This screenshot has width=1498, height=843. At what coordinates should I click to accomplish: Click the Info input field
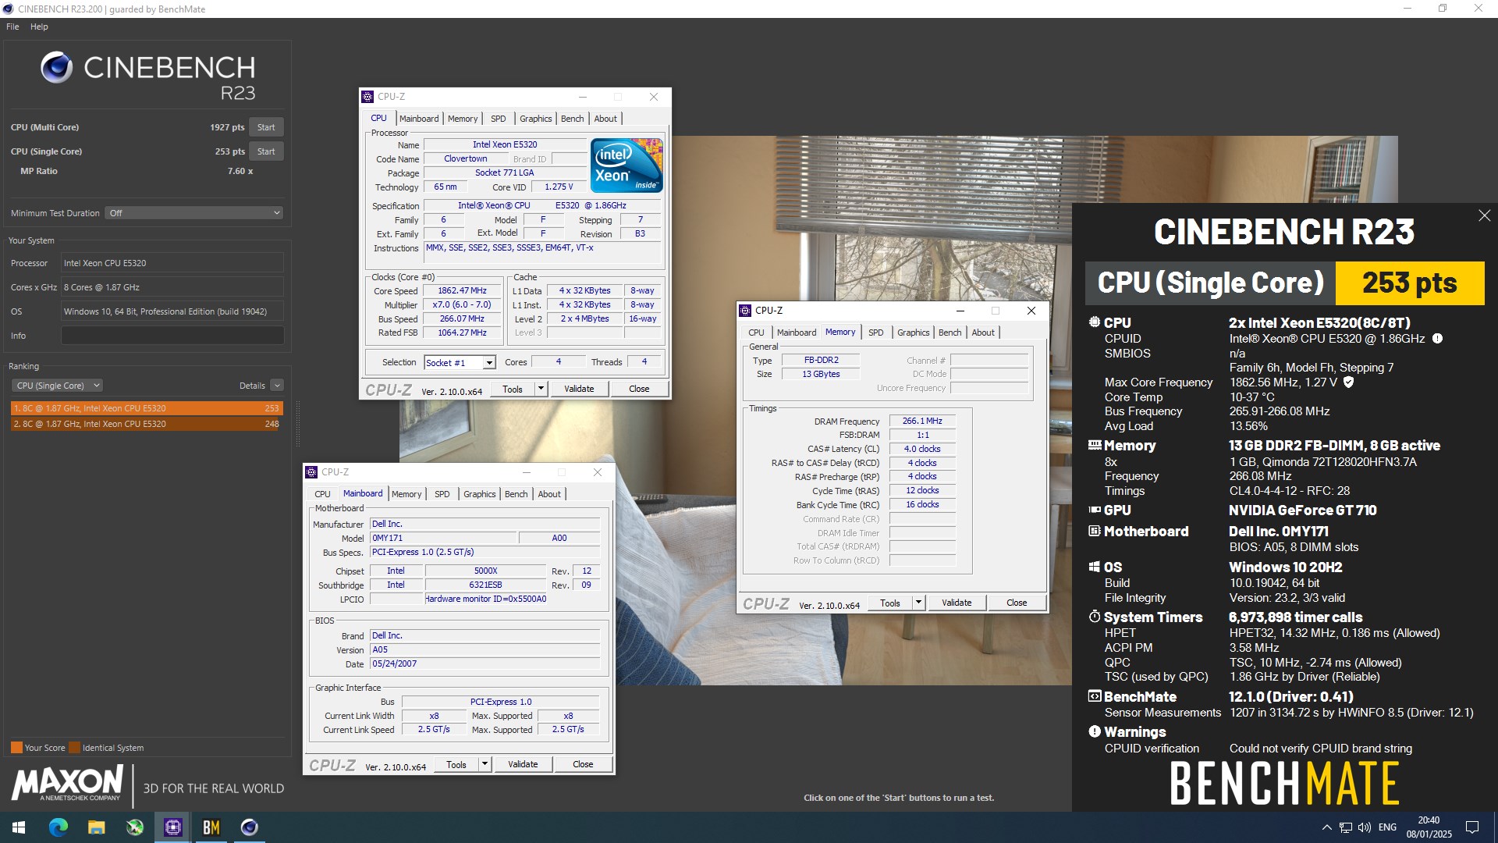(x=172, y=336)
